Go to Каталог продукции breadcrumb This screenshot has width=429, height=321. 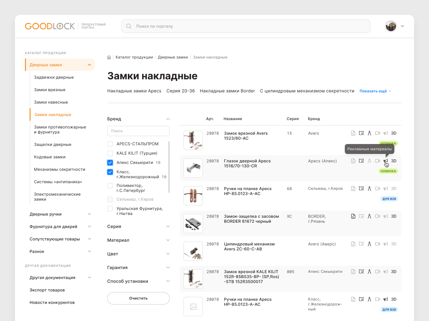(x=134, y=57)
